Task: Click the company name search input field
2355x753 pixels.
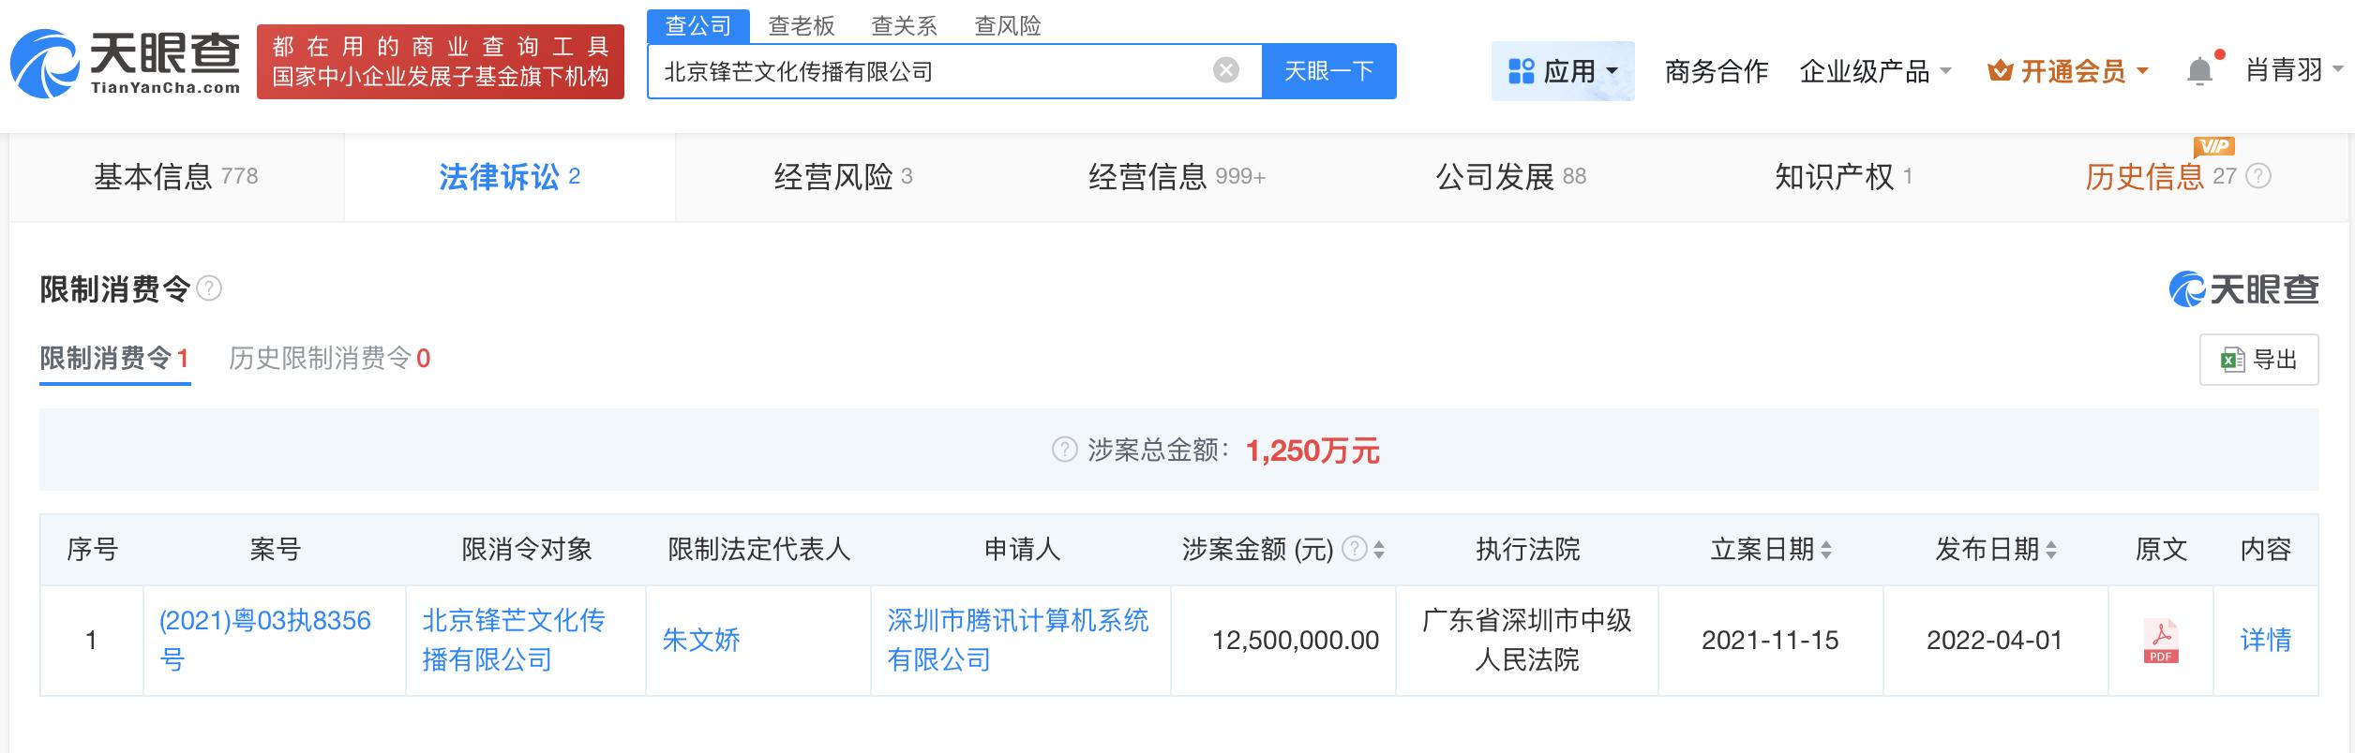Action: click(928, 71)
